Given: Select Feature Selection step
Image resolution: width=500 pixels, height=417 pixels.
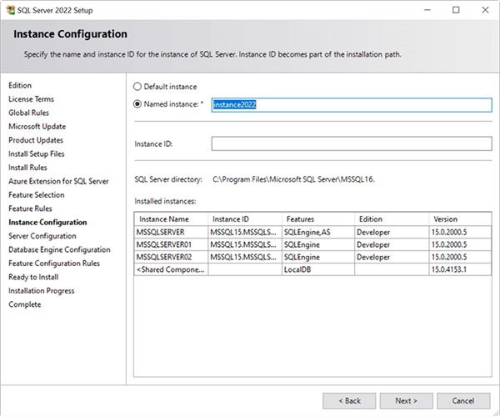Looking at the screenshot, I should [37, 195].
